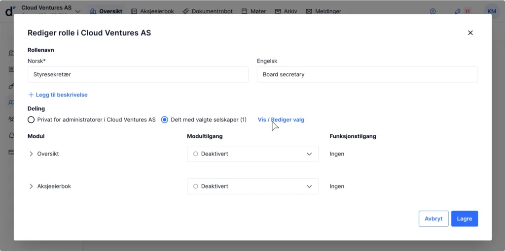Expand the Oversikt module row
The height and width of the screenshot is (251, 505).
(x=32, y=154)
